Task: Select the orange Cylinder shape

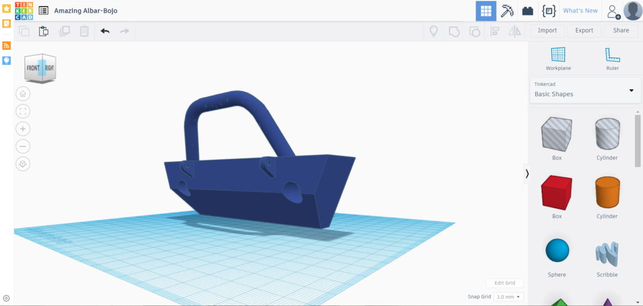Action: click(607, 192)
